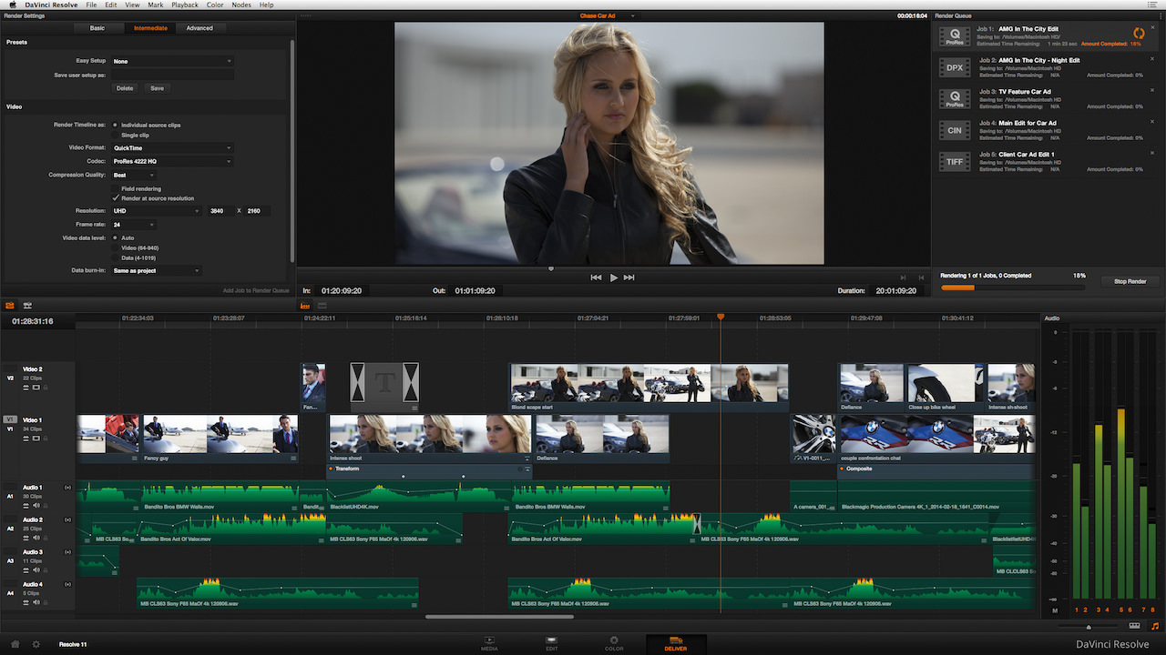Click the orange render clapper icon
The height and width of the screenshot is (655, 1166).
10,305
